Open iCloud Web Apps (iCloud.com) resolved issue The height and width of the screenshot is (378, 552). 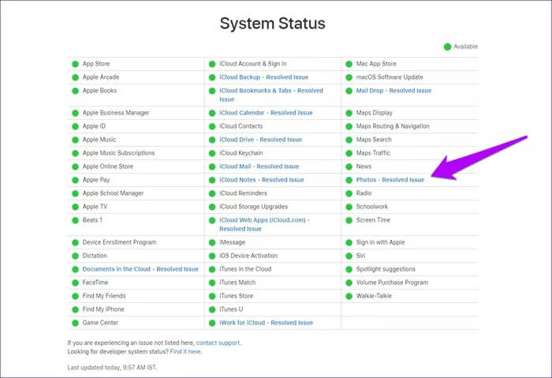pos(264,224)
